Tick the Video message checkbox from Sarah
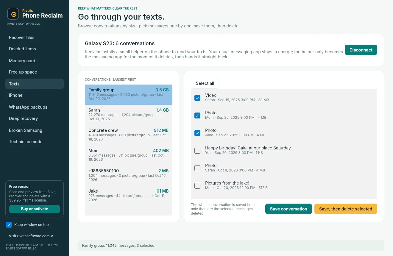The image size is (393, 256). point(197,98)
